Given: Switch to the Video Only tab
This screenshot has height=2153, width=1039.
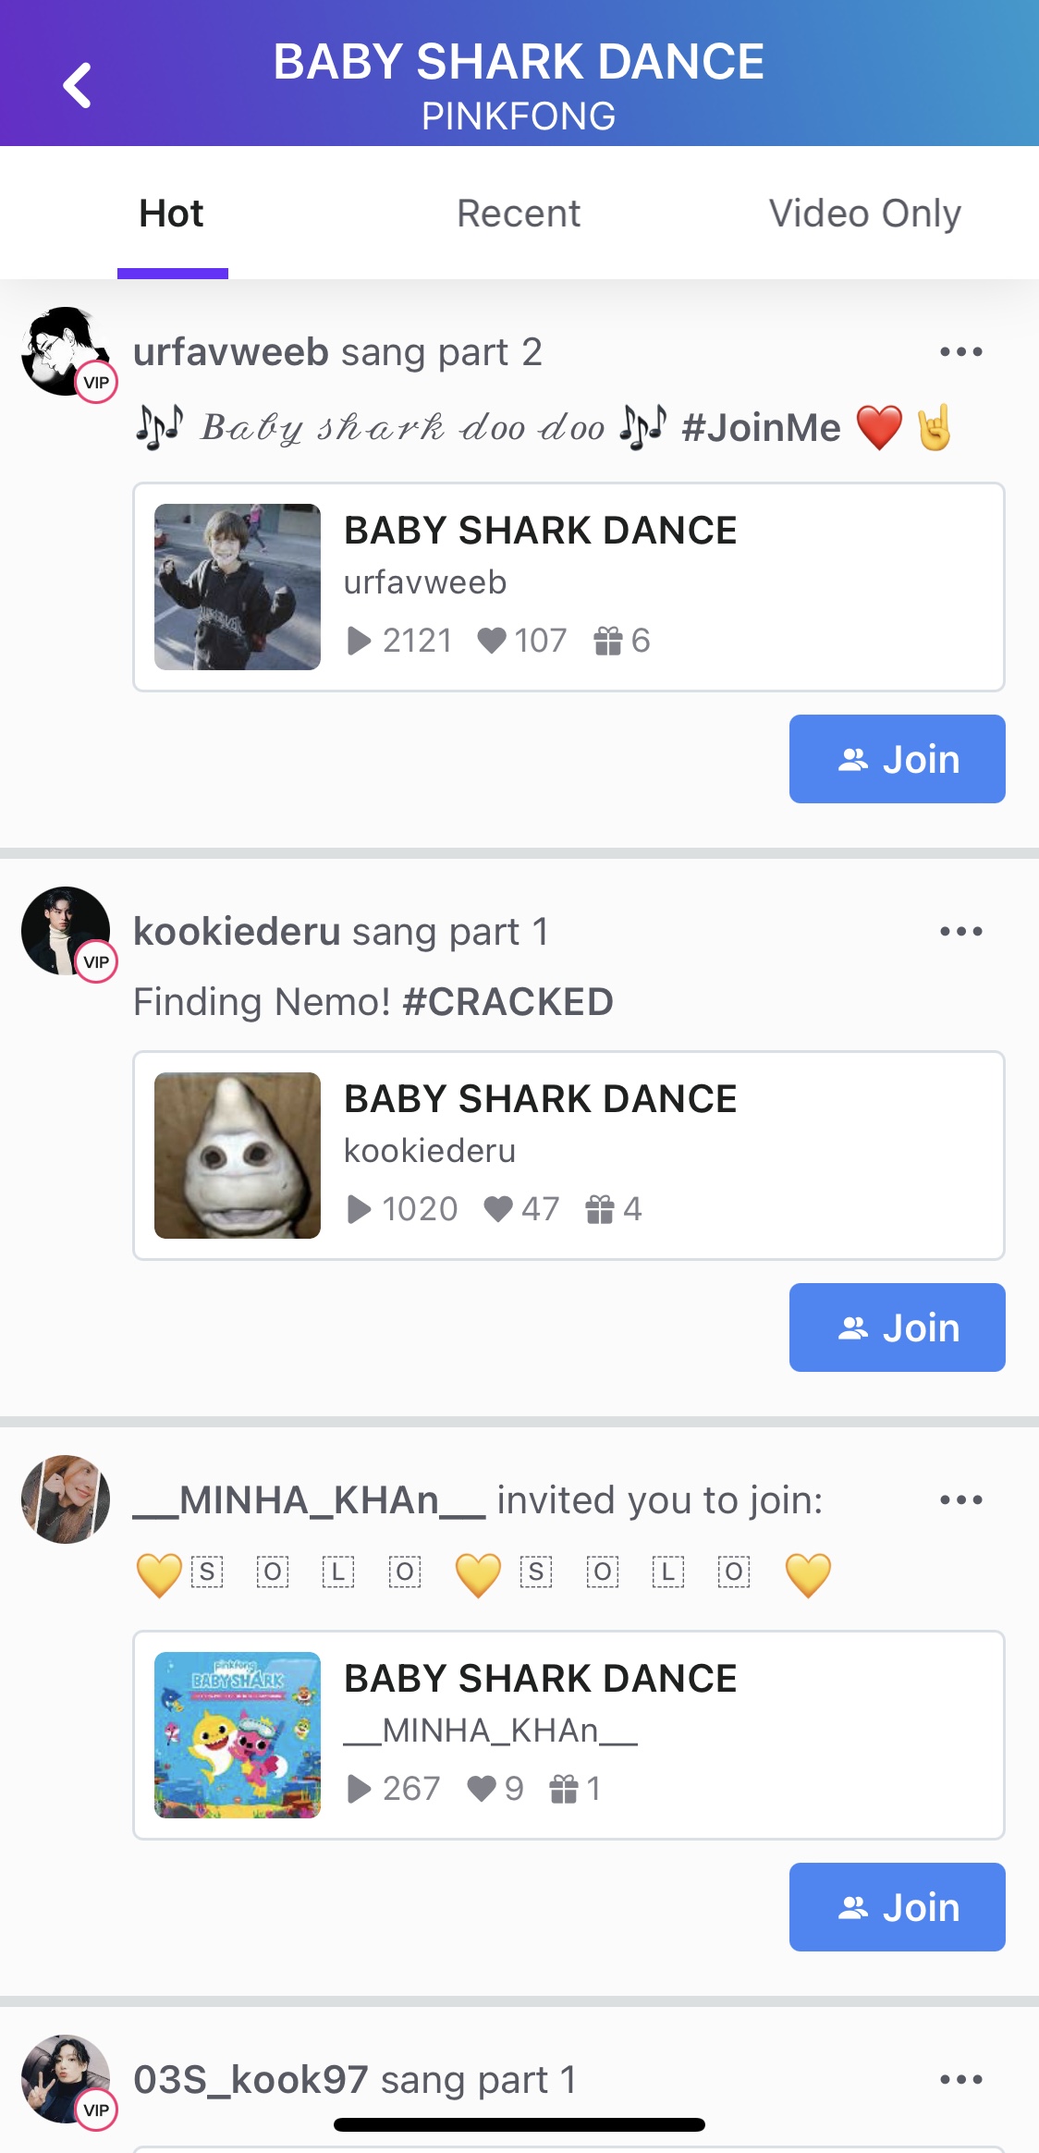Looking at the screenshot, I should pos(865,214).
